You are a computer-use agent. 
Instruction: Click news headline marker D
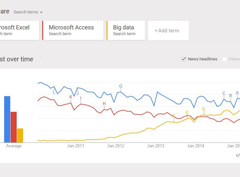pyautogui.click(x=204, y=109)
